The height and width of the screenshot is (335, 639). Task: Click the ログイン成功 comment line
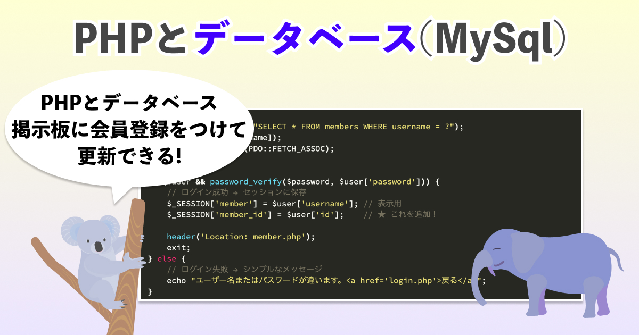click(x=236, y=192)
